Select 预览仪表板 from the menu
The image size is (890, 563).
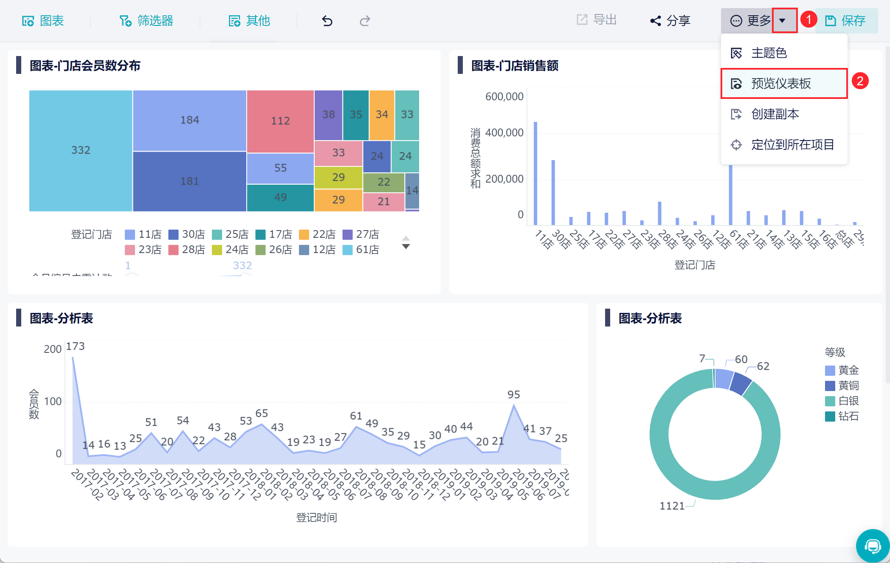[x=784, y=83]
